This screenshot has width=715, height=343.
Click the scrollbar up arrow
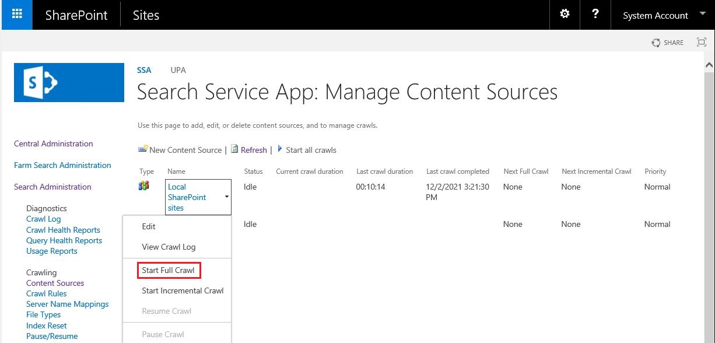pos(709,64)
